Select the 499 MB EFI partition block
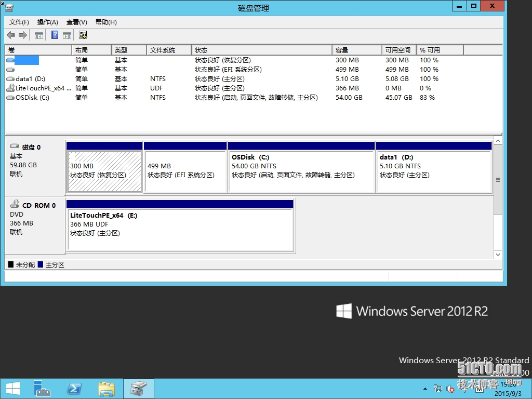 [185, 168]
